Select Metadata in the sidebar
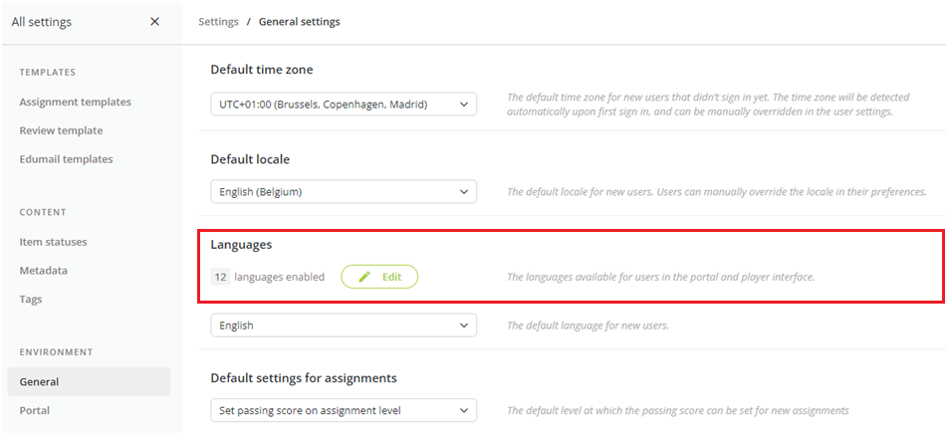The image size is (946, 433). point(44,270)
